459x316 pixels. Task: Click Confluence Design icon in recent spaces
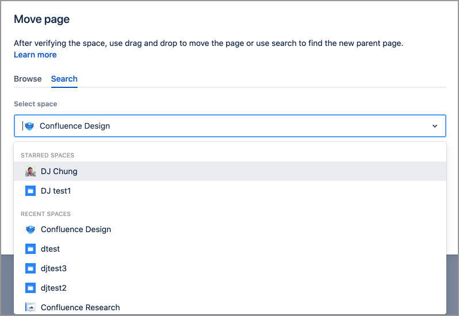(x=30, y=229)
